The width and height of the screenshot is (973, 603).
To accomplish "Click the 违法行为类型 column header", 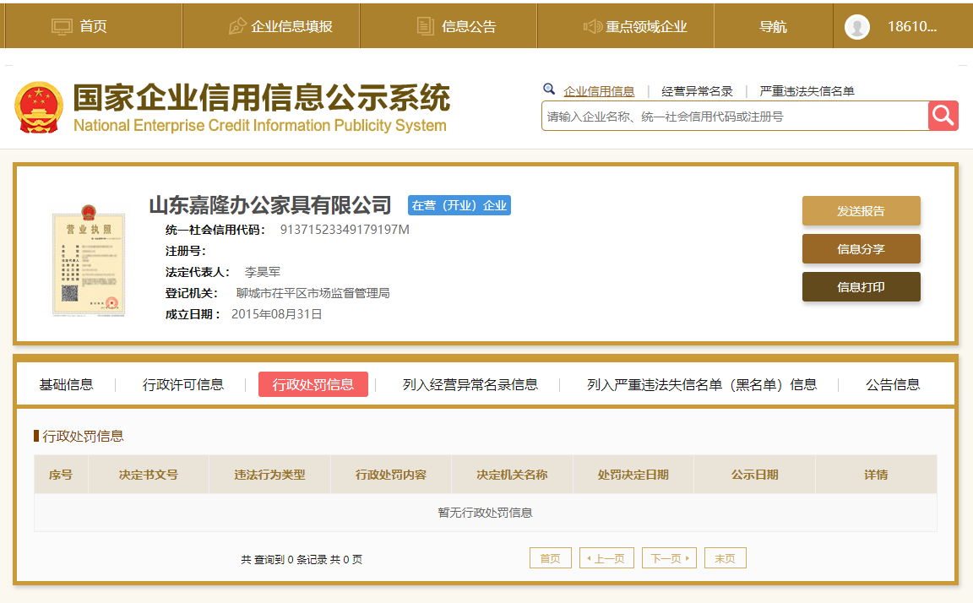I will (x=269, y=475).
